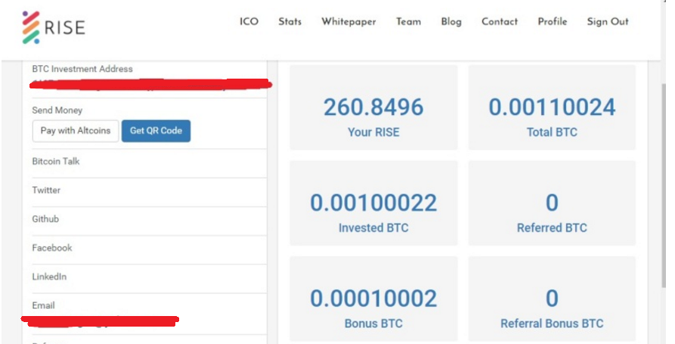The height and width of the screenshot is (344, 675).
Task: Click the Pay with Altcoins button
Action: tap(76, 131)
